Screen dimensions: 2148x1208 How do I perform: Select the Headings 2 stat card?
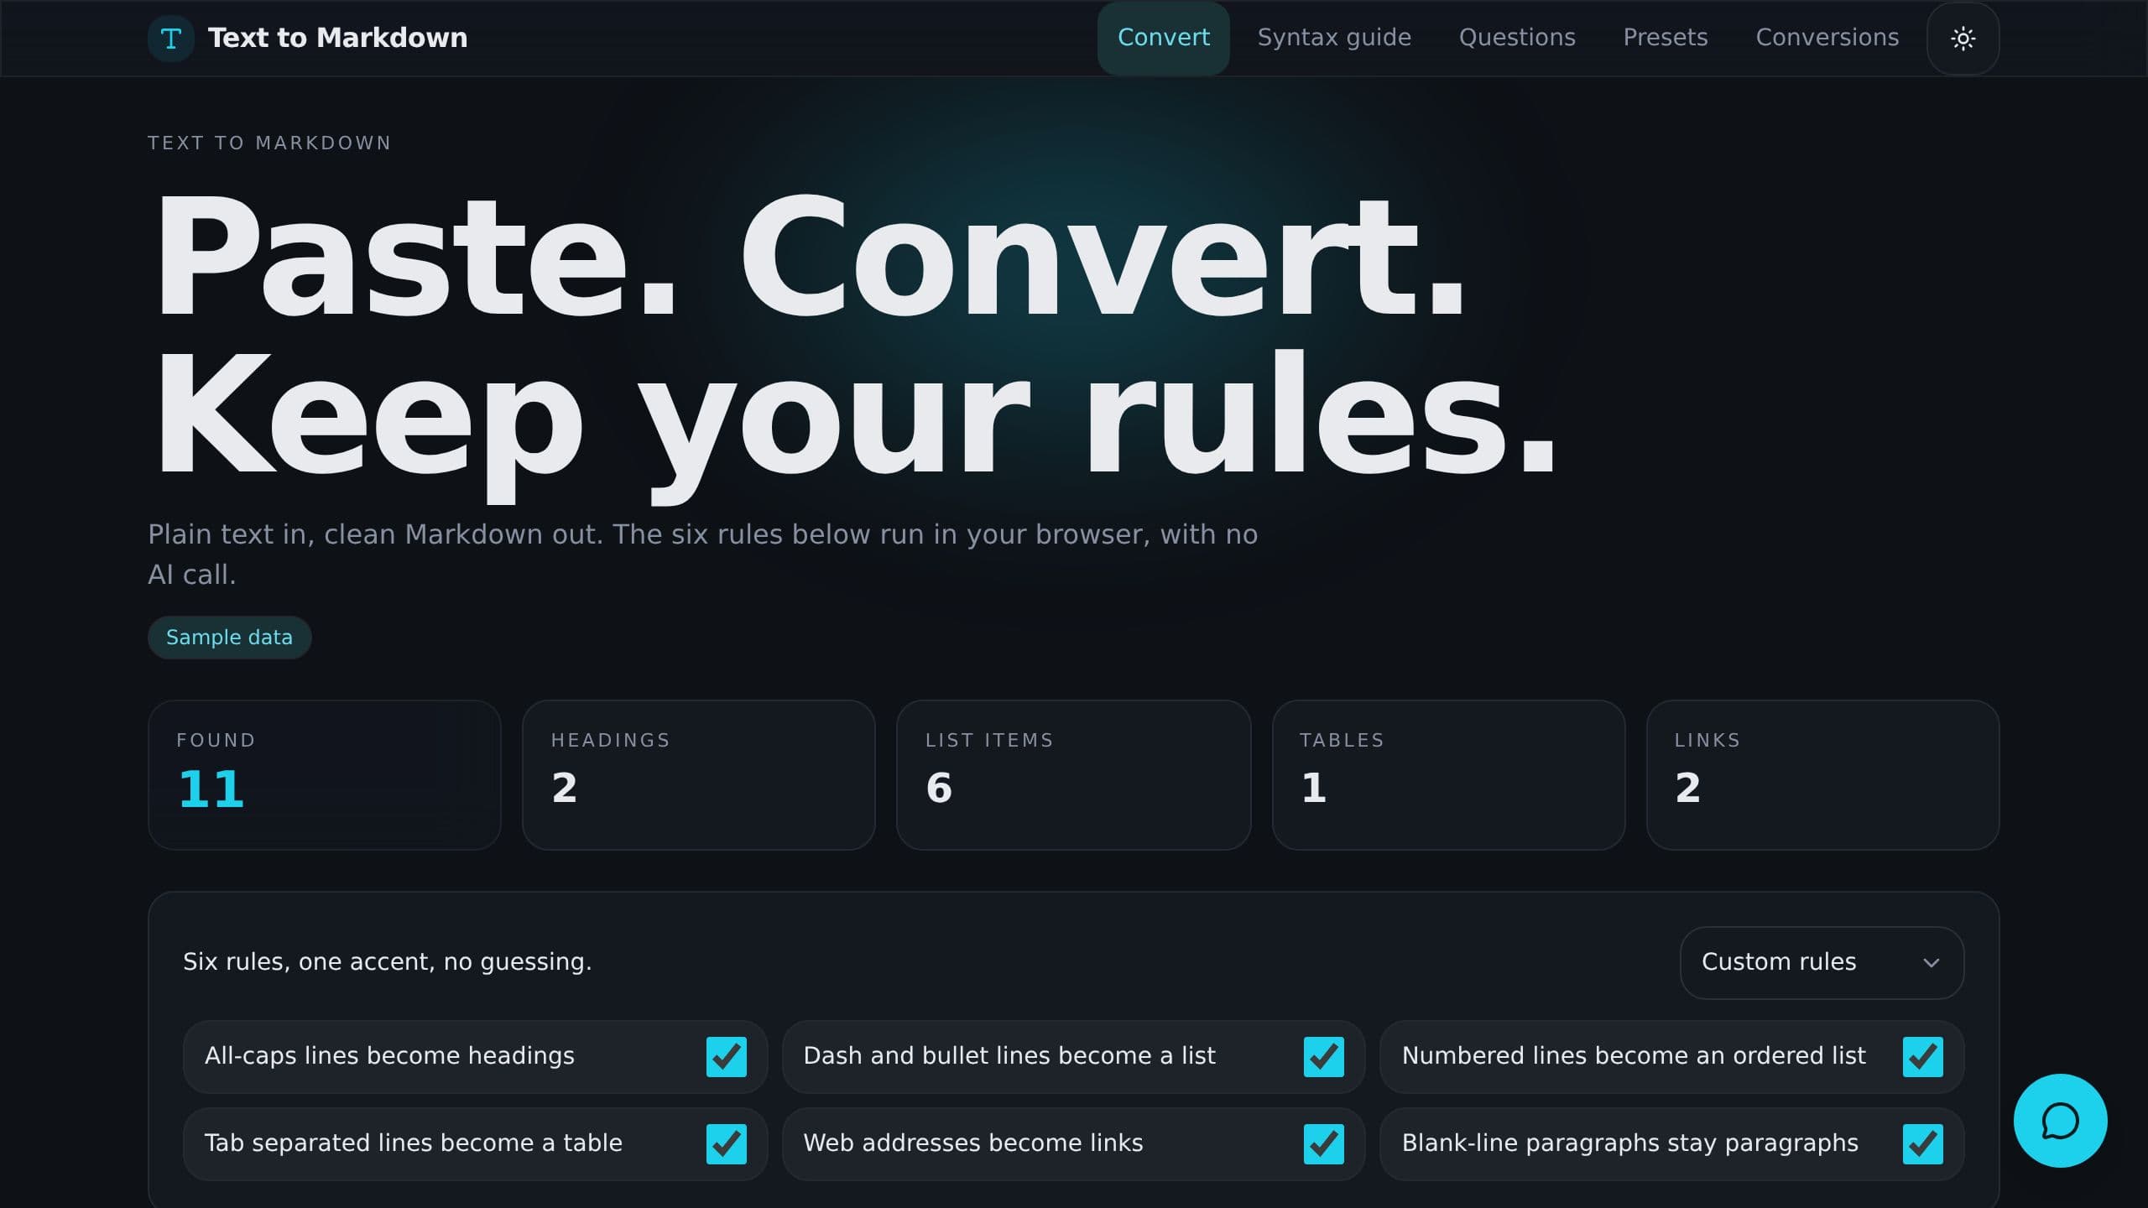coord(698,775)
